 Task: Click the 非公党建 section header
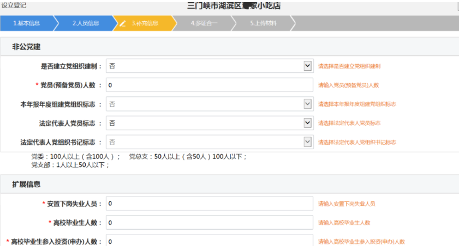[x=27, y=47]
